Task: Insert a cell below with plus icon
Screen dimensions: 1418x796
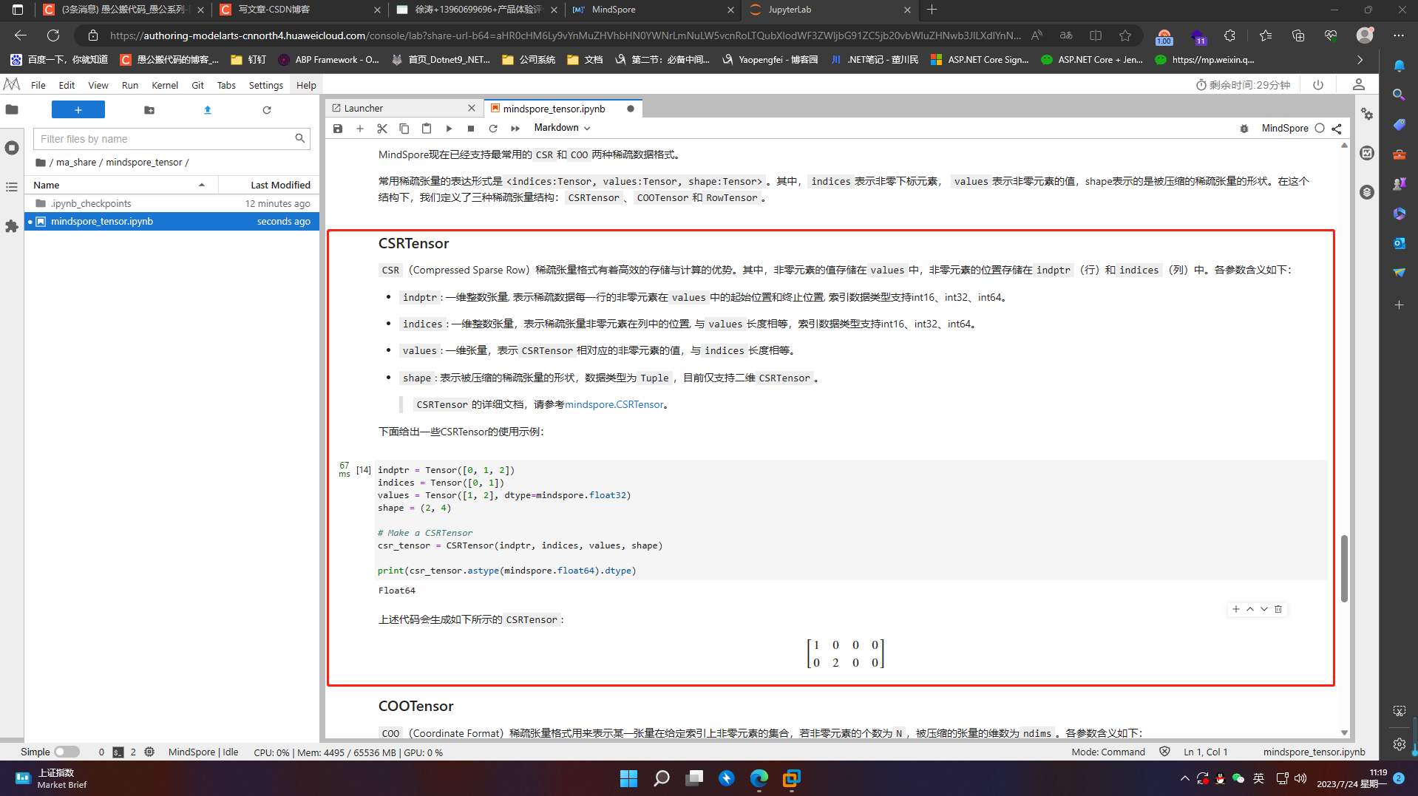Action: point(360,129)
